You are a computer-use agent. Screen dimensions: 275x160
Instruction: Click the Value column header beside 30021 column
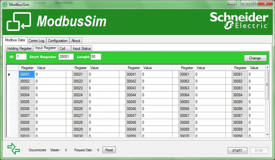pyautogui.click(x=103, y=68)
